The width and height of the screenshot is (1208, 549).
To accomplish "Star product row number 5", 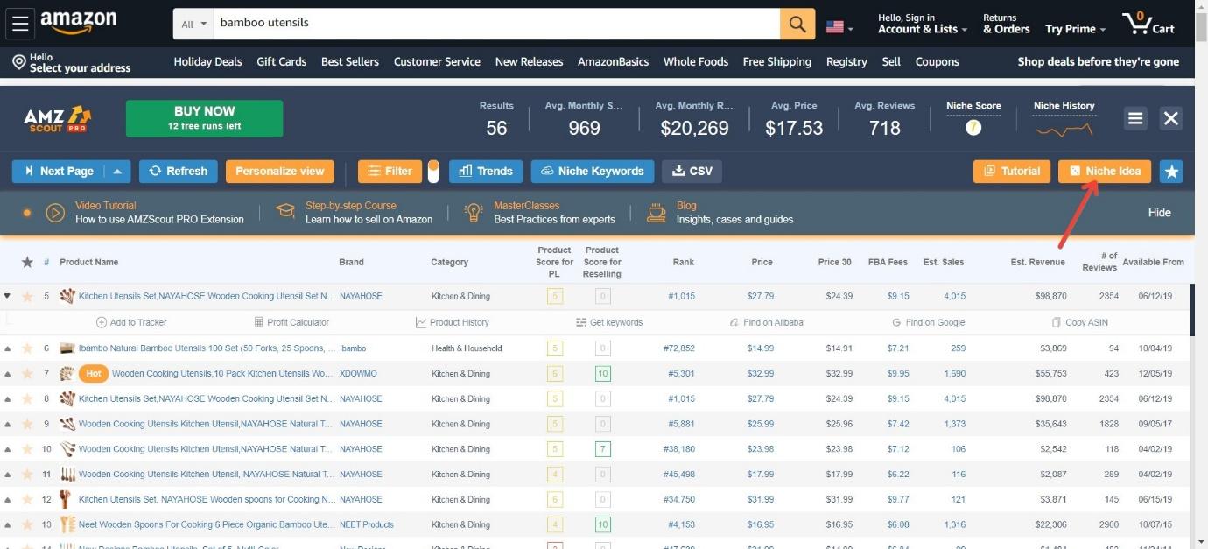I will click(x=27, y=296).
